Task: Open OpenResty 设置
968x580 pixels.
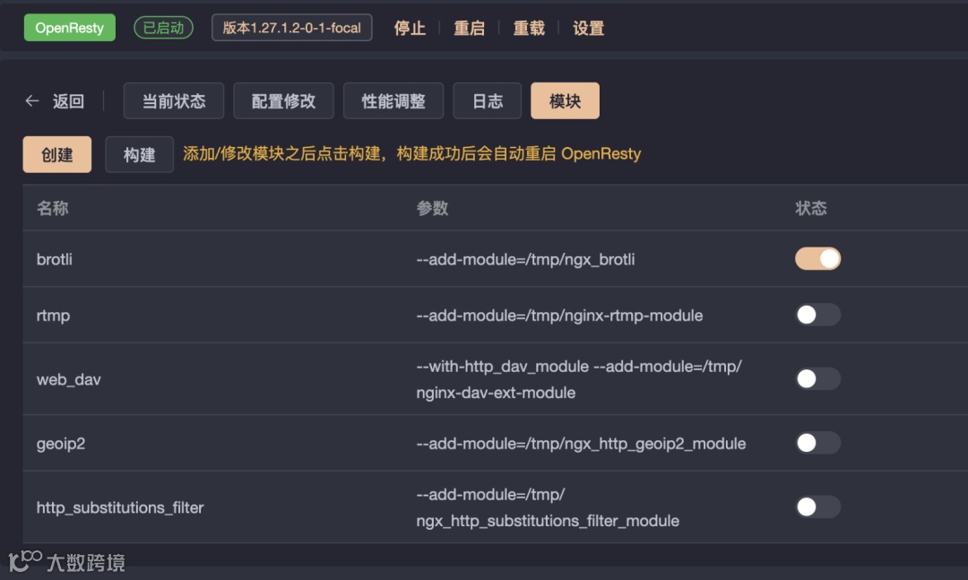Action: pyautogui.click(x=588, y=28)
